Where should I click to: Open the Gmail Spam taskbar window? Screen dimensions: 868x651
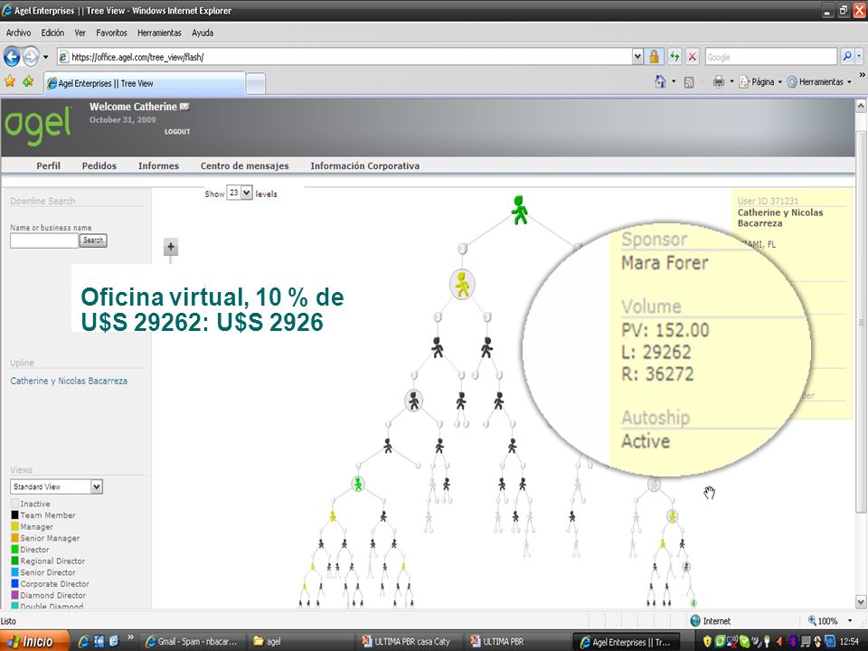click(192, 642)
